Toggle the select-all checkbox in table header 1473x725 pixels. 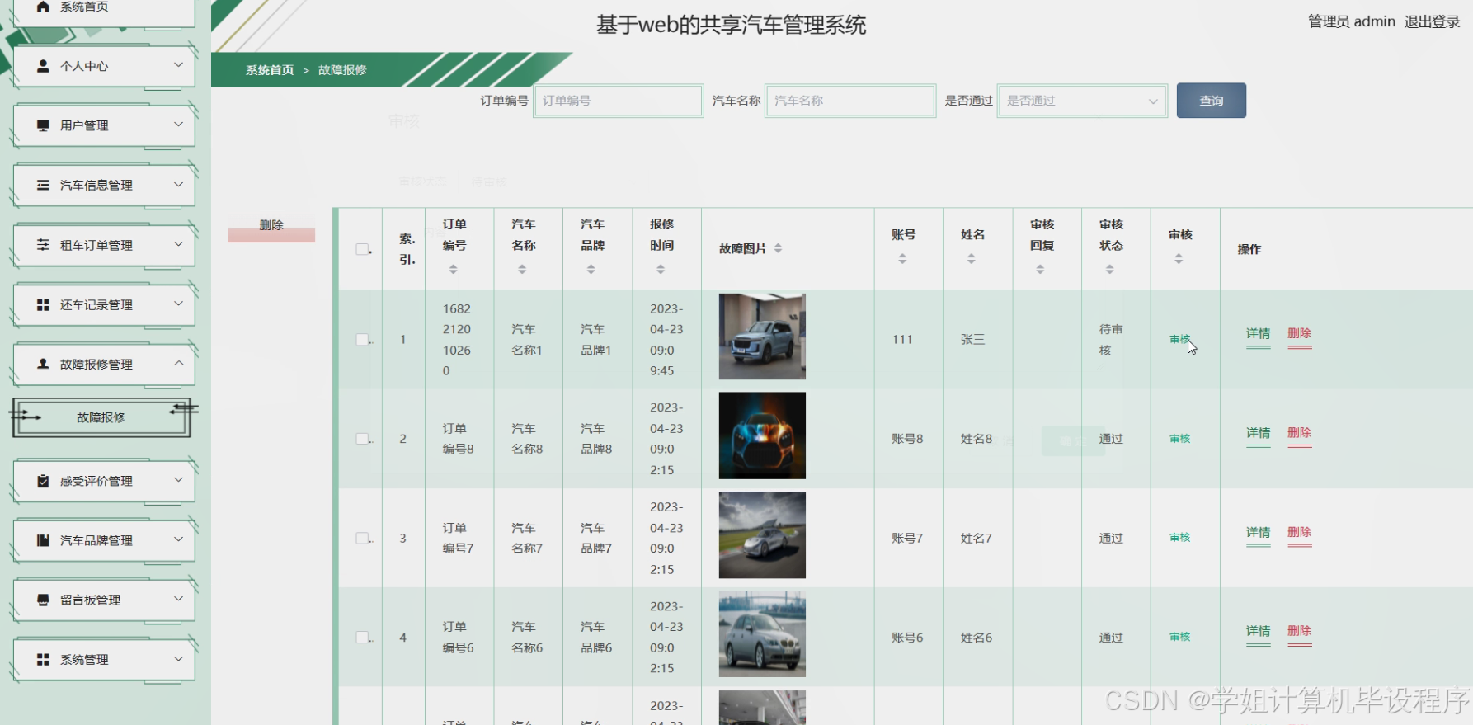point(362,249)
